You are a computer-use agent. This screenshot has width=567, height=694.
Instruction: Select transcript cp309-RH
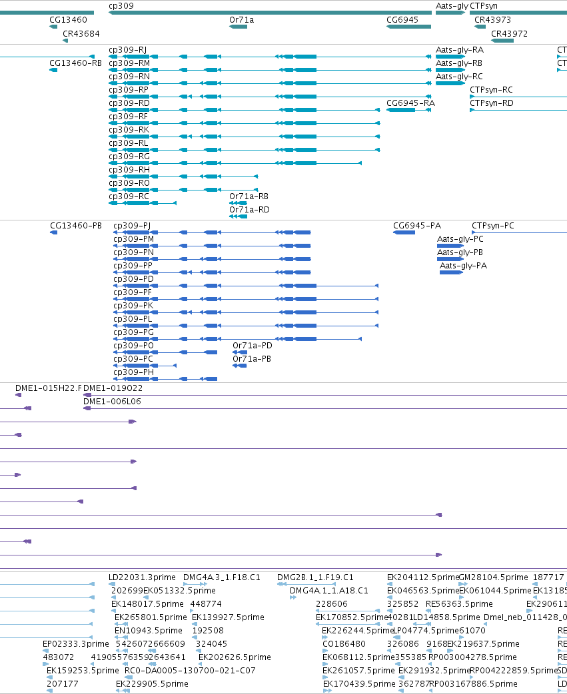(x=129, y=169)
